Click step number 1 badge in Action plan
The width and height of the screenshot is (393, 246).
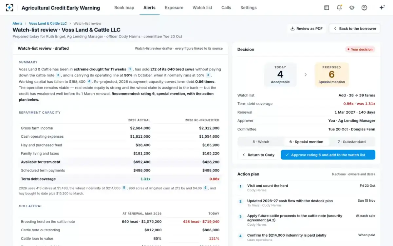coord(240,186)
